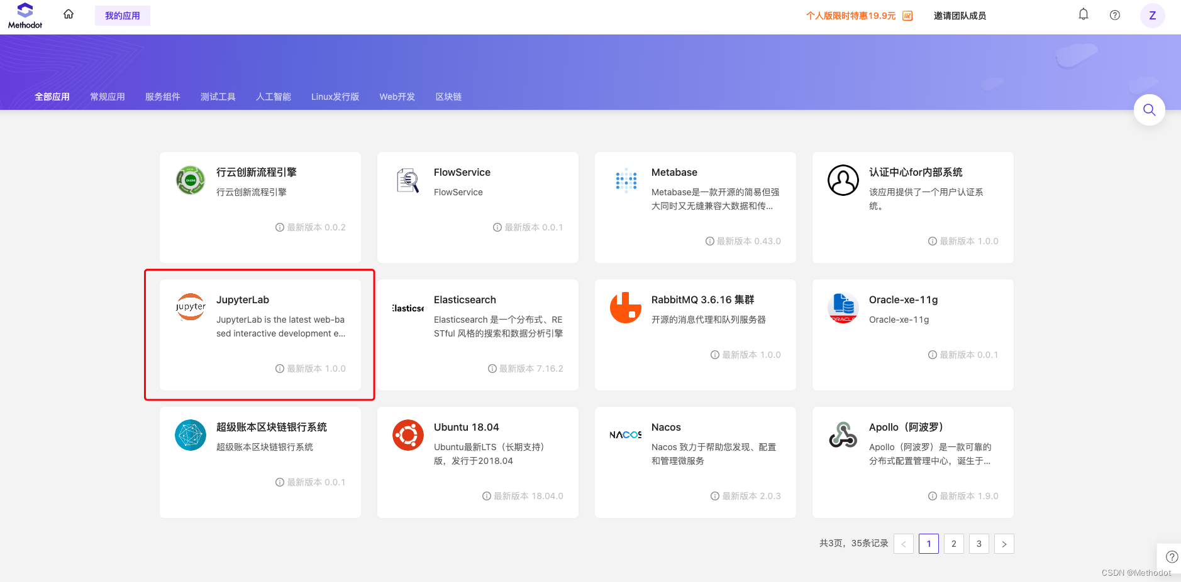Click the previous page arrow
The image size is (1181, 582).
click(x=904, y=544)
